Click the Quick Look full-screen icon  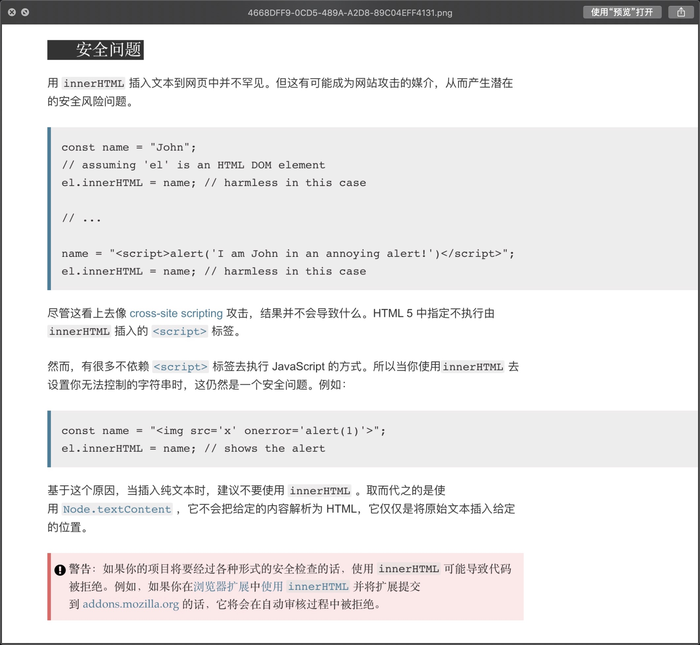click(x=25, y=12)
